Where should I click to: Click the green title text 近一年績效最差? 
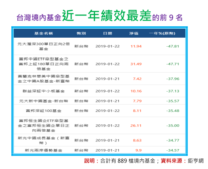(x=107, y=15)
